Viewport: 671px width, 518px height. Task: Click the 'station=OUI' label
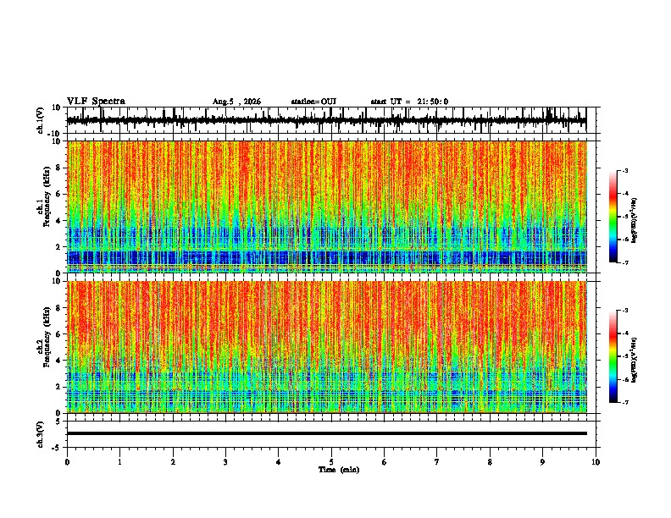point(313,102)
